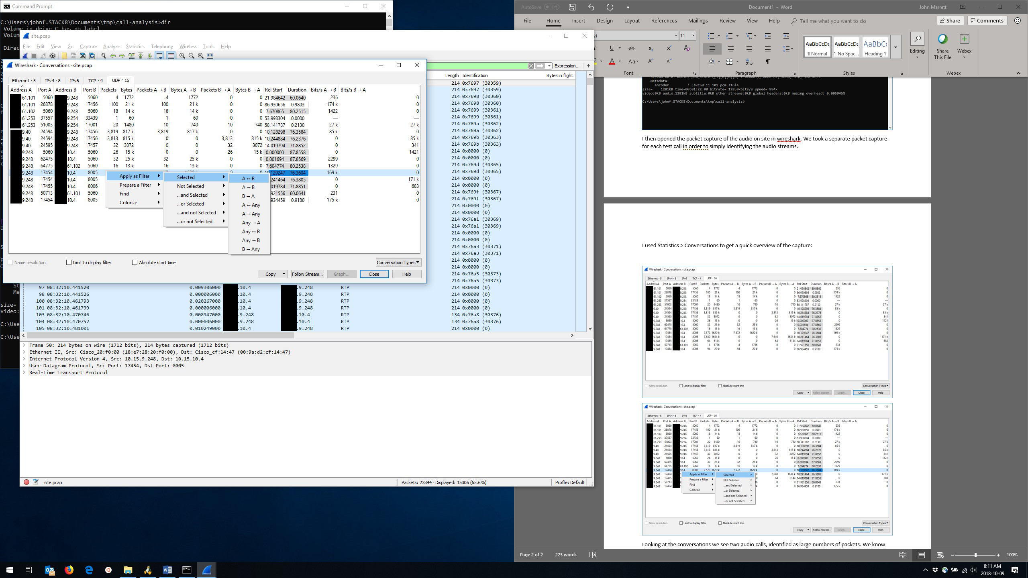Enable Limit to display filter checkbox
This screenshot has width=1028, height=578.
point(69,263)
